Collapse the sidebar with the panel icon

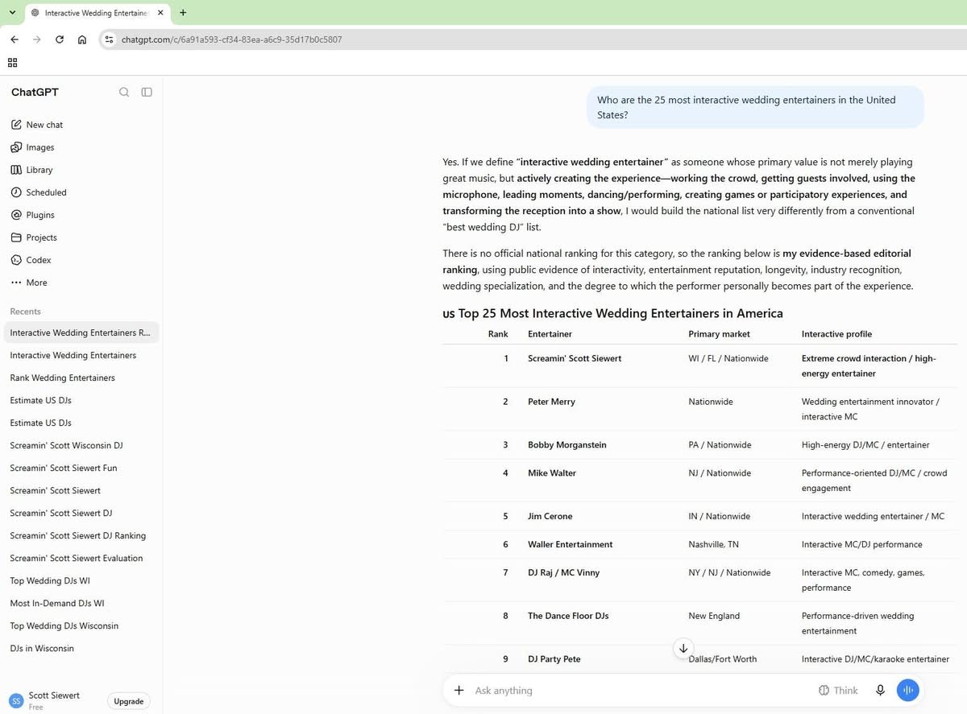[x=147, y=93]
